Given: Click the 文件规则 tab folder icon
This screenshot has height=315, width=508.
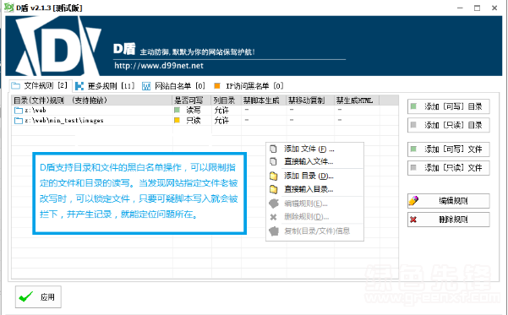Looking at the screenshot, I should tap(15, 86).
